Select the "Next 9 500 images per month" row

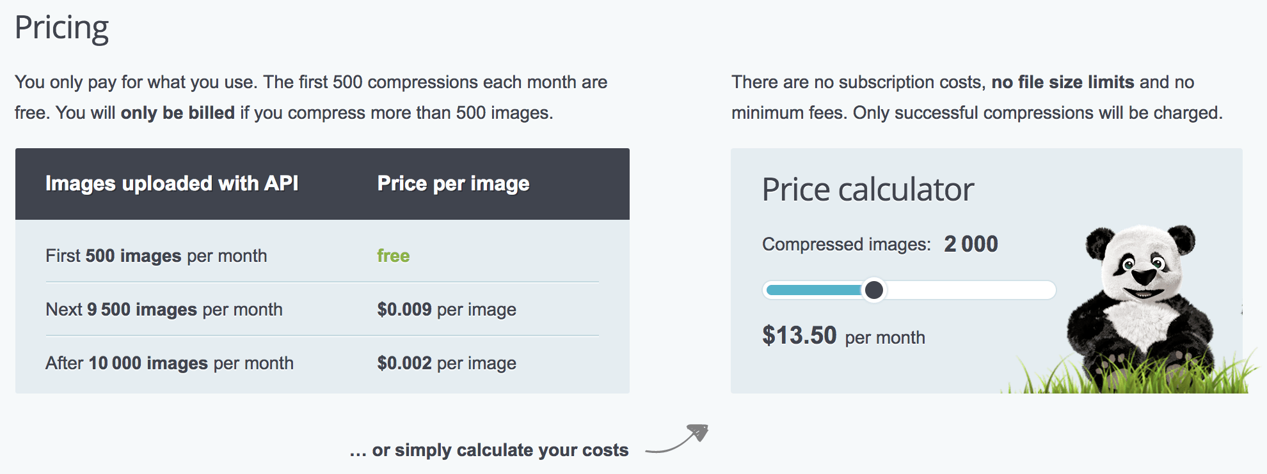[323, 309]
